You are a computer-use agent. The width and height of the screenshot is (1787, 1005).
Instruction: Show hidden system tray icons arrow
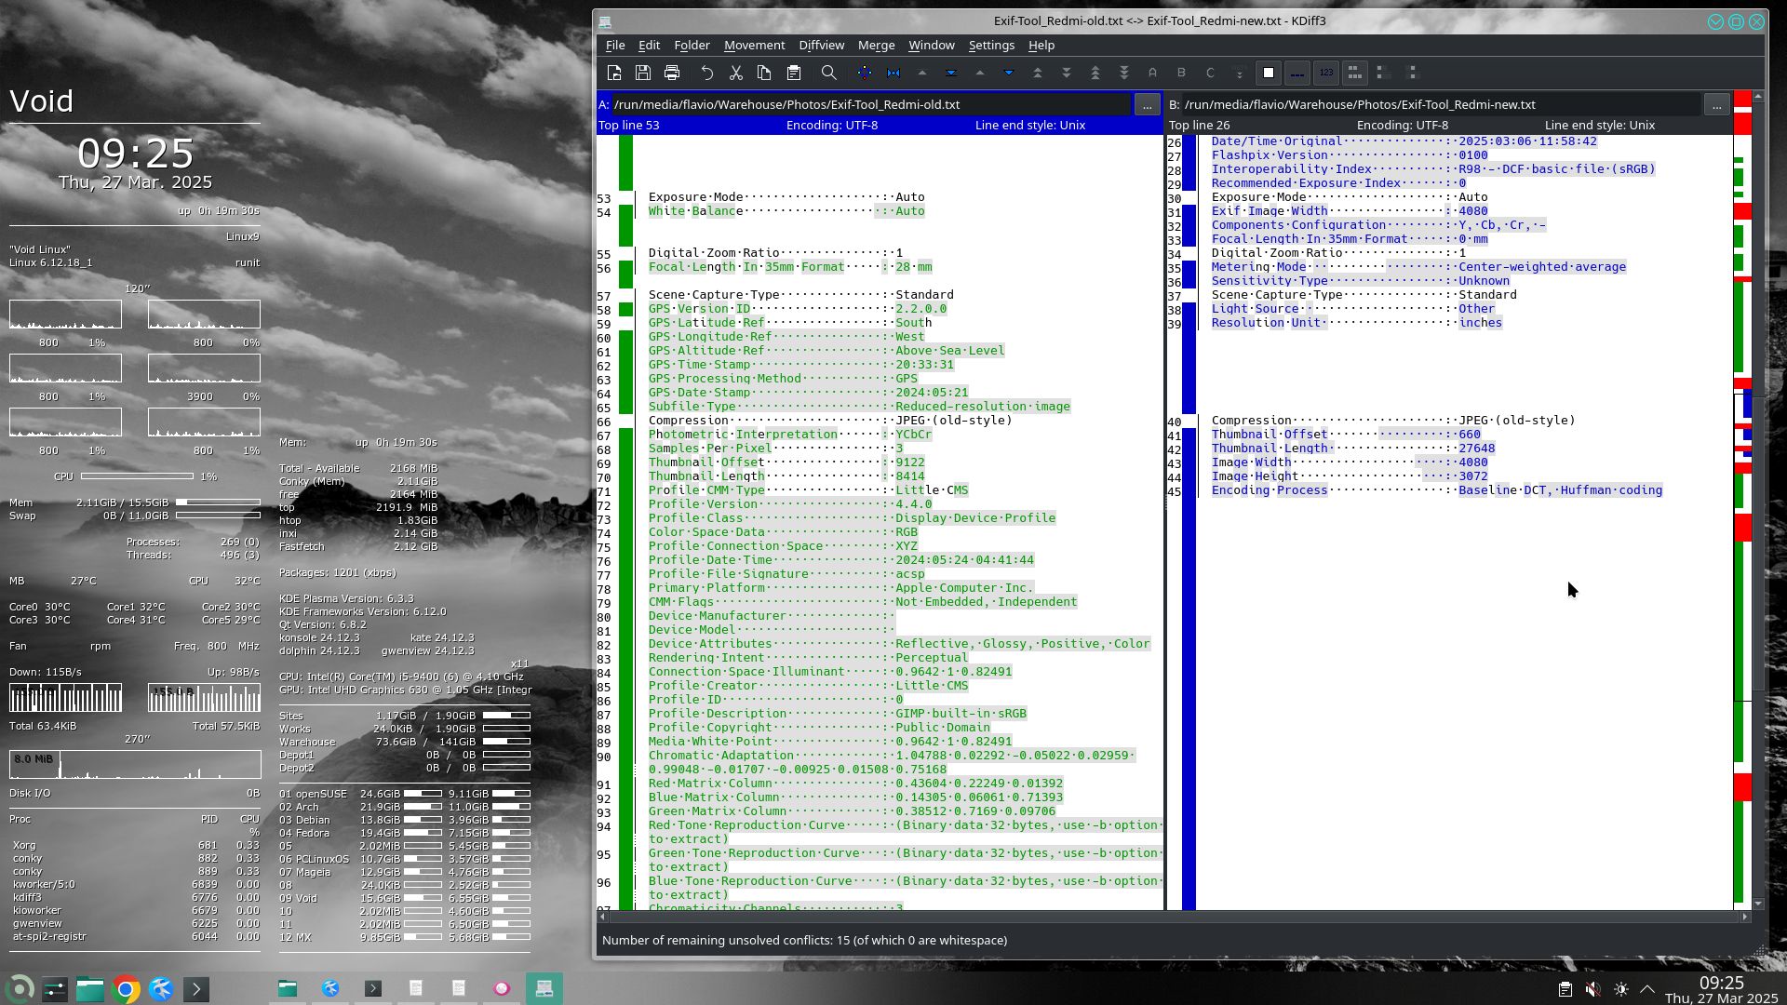point(1646,989)
